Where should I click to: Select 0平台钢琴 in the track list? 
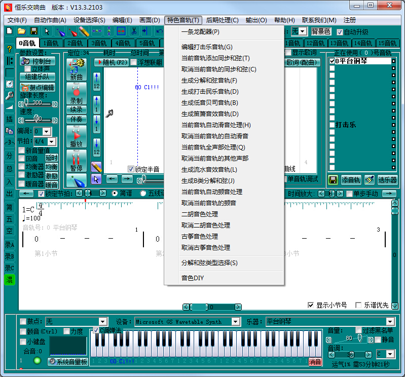(363, 61)
